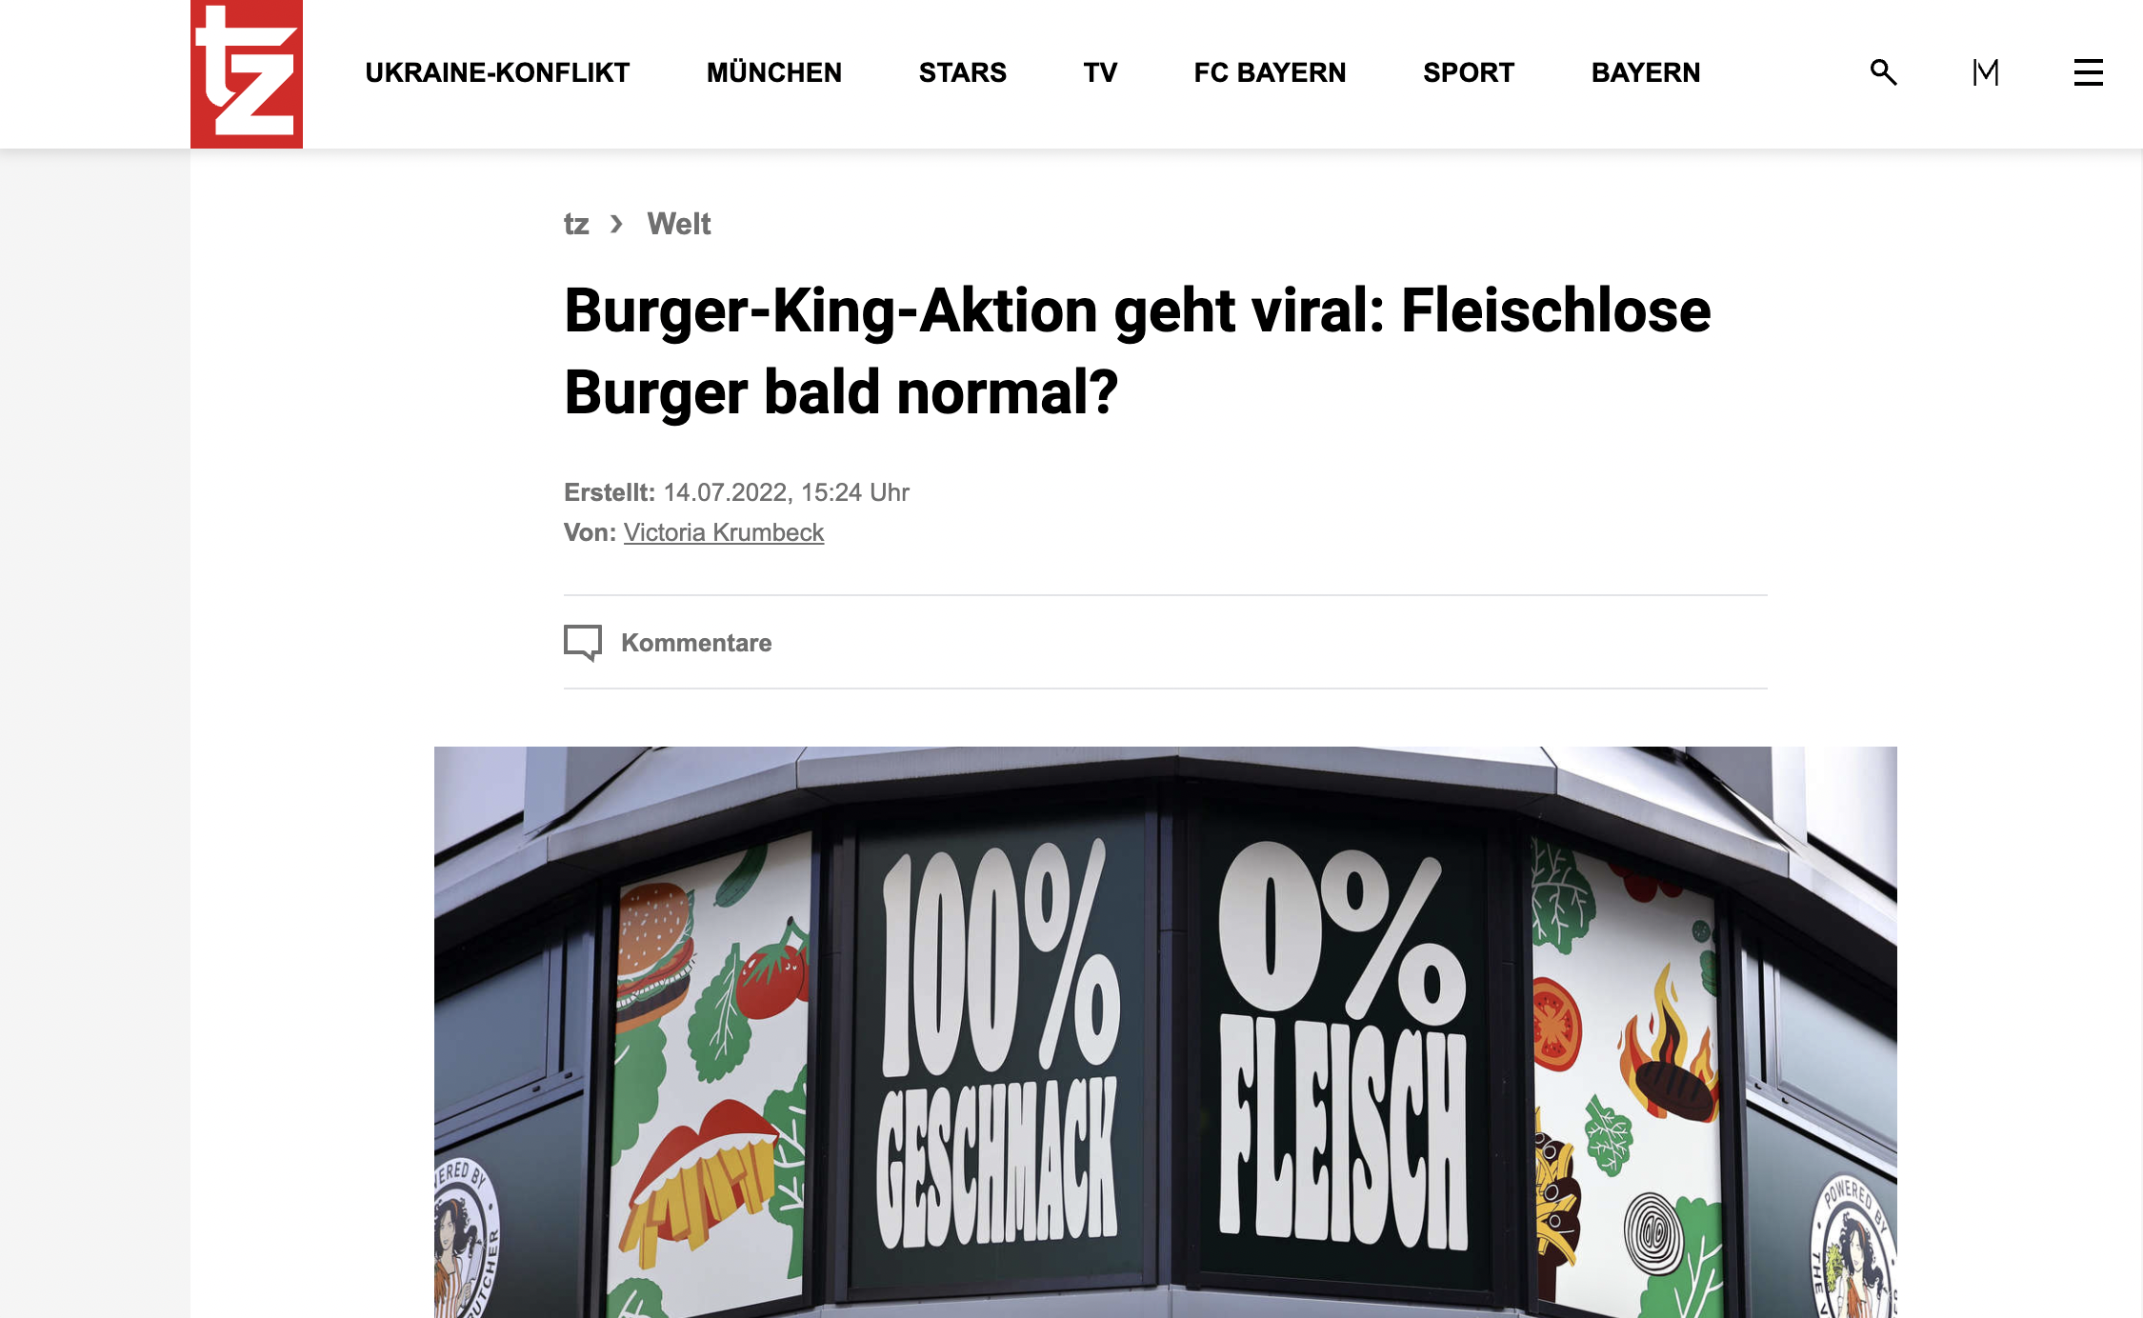Open author Victoria Krumbeck's page
The width and height of the screenshot is (2143, 1318).
click(724, 532)
